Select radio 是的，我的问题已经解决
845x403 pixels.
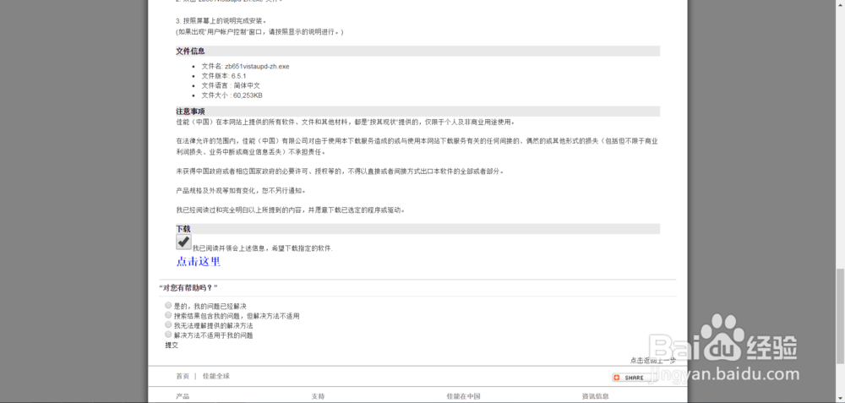click(x=169, y=305)
